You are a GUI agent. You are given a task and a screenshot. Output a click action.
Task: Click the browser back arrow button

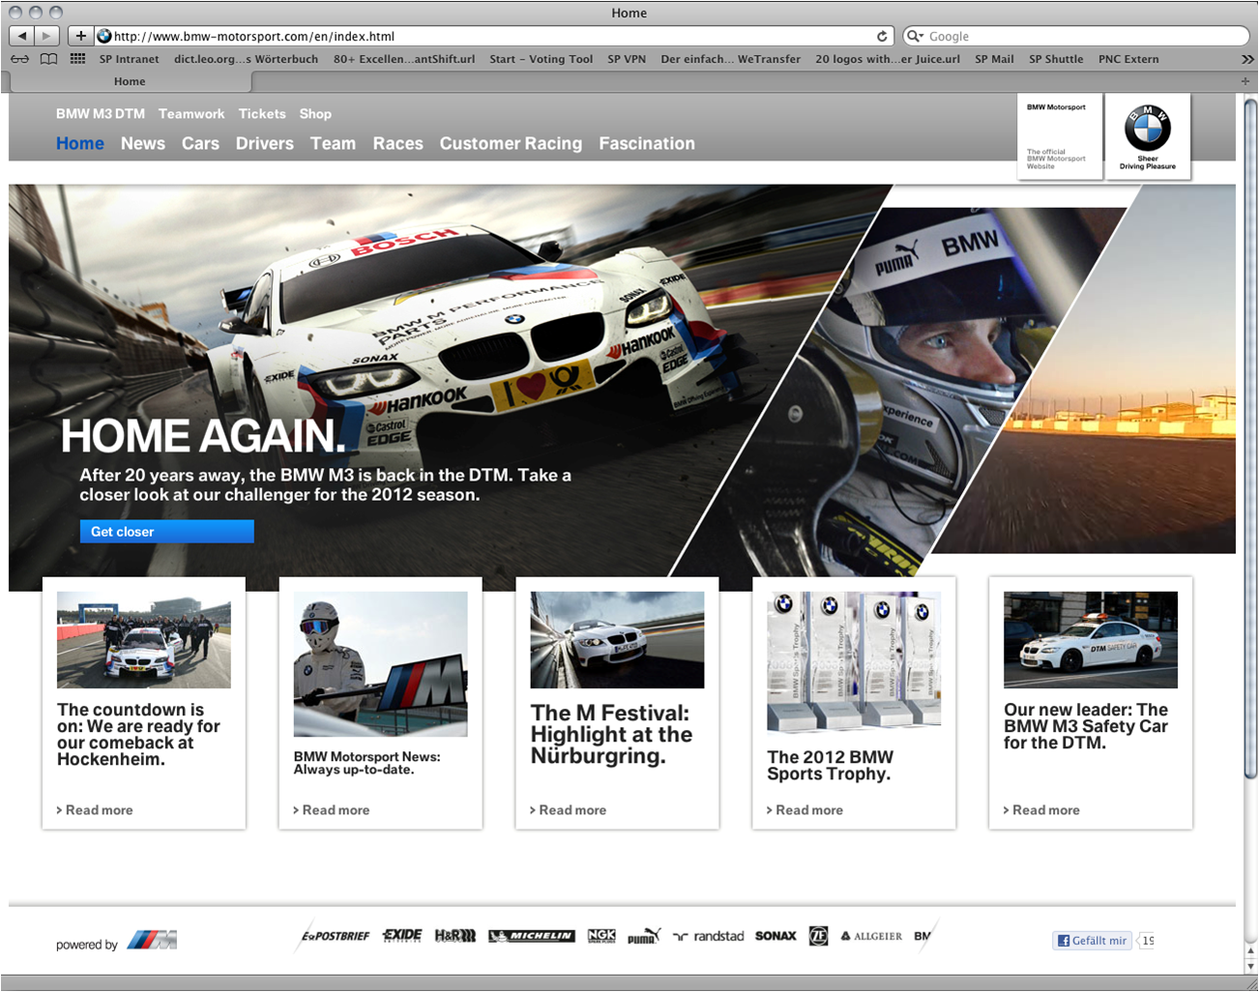click(21, 36)
